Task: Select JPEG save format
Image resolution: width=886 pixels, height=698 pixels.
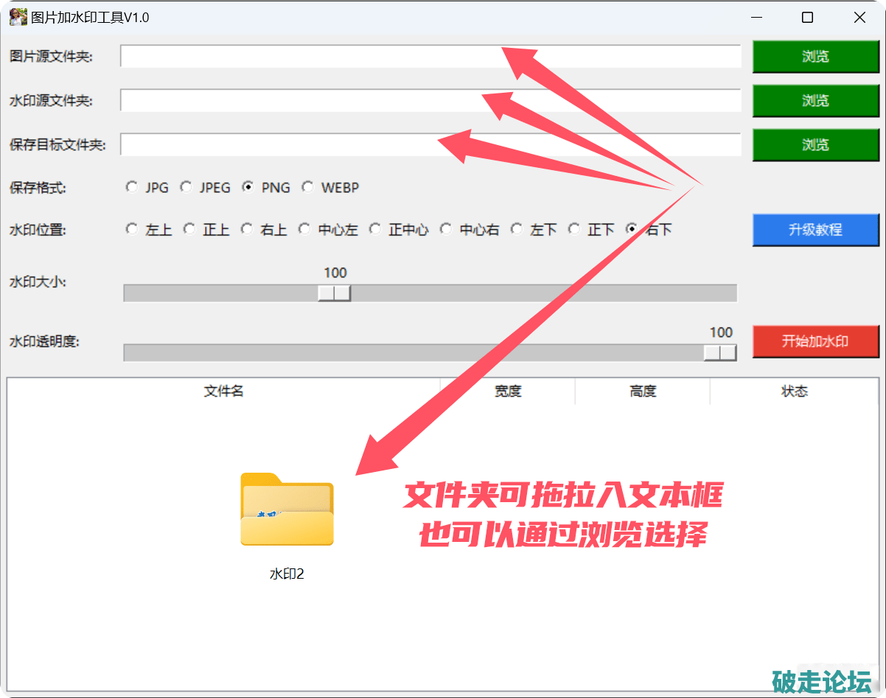Action: [x=186, y=187]
